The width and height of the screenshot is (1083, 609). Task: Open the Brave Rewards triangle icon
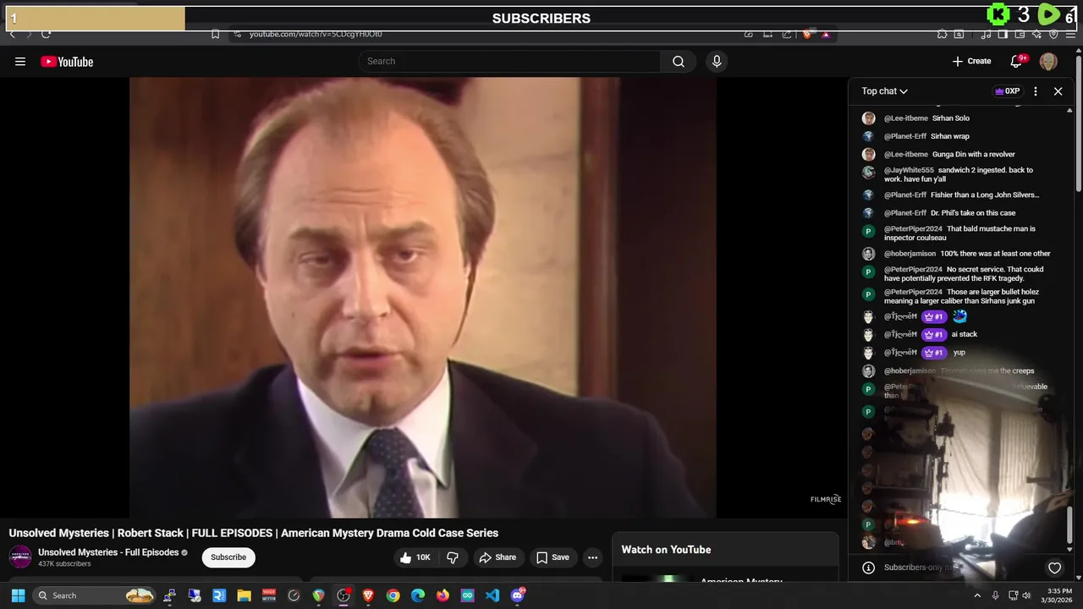[826, 34]
